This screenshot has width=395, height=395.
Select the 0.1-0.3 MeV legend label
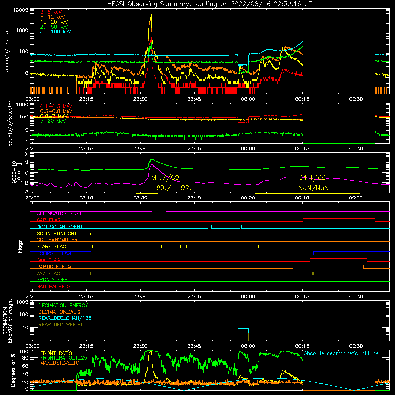56,106
